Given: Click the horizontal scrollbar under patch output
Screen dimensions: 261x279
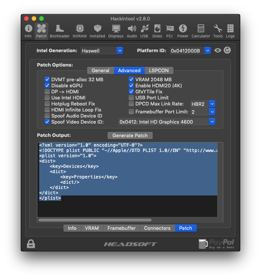Looking at the screenshot, I should (x=95, y=220).
